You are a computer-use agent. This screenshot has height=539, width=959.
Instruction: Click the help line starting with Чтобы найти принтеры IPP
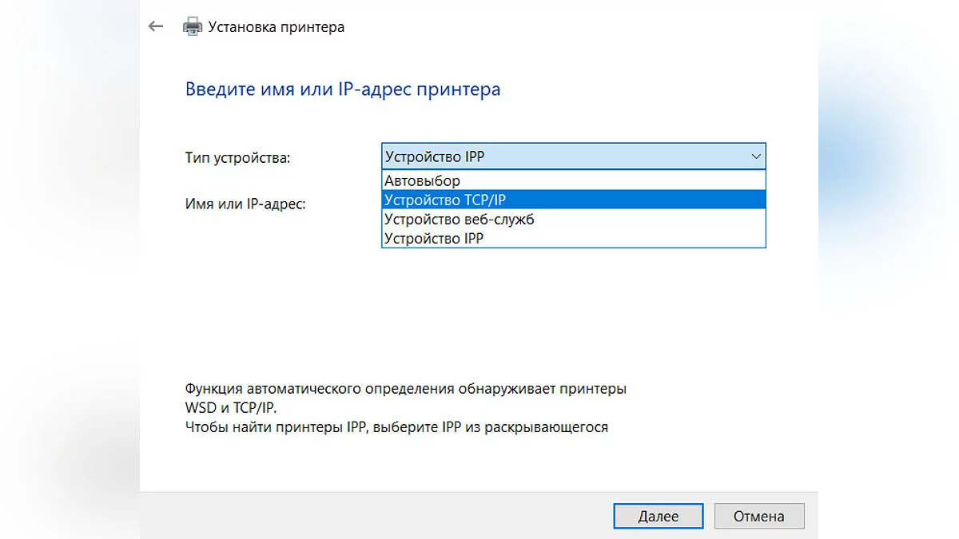point(396,427)
